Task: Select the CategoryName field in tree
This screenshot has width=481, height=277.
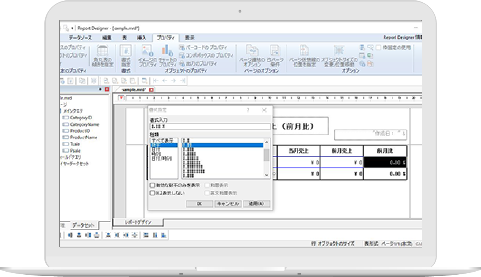Action: (84, 124)
